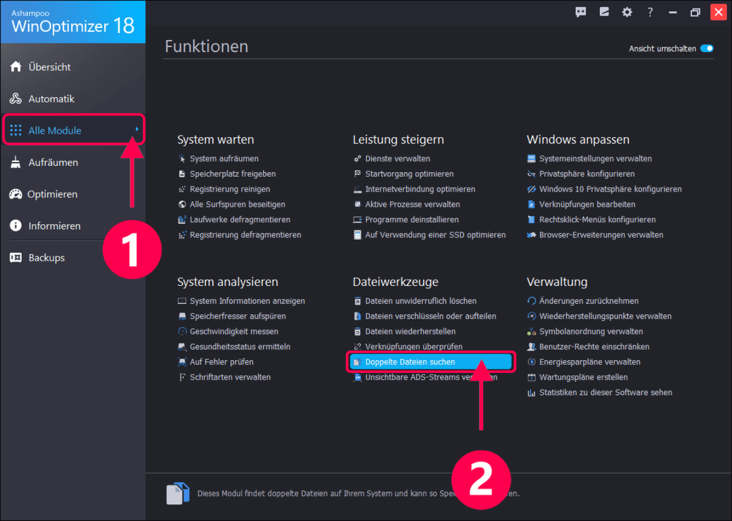Click the Übersicht home icon
Viewport: 732px width, 521px height.
pos(16,67)
